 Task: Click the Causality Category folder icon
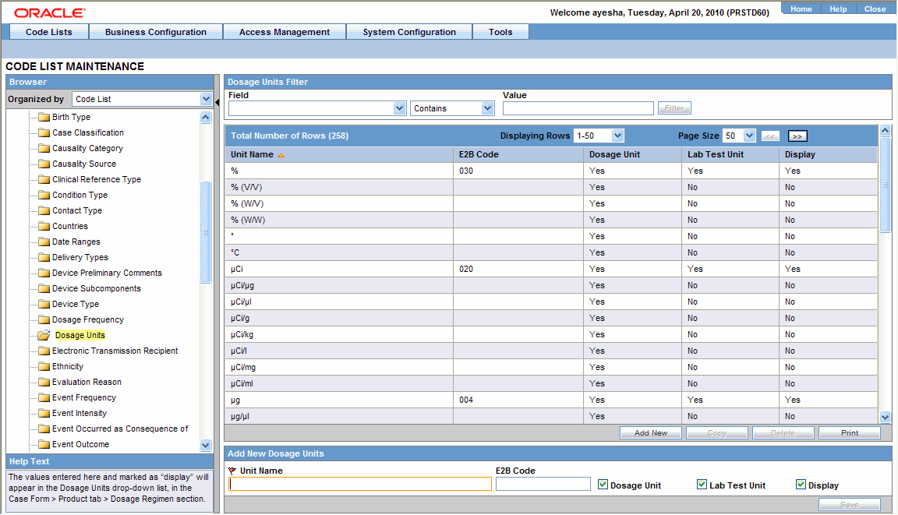coord(44,148)
